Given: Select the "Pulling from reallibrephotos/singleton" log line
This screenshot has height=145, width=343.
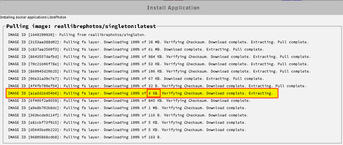Looking at the screenshot, I should coord(77,35).
